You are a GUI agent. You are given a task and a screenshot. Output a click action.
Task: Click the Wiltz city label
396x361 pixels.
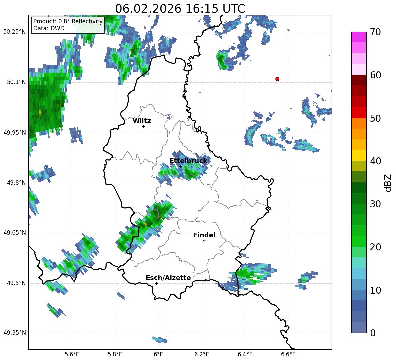(x=142, y=121)
